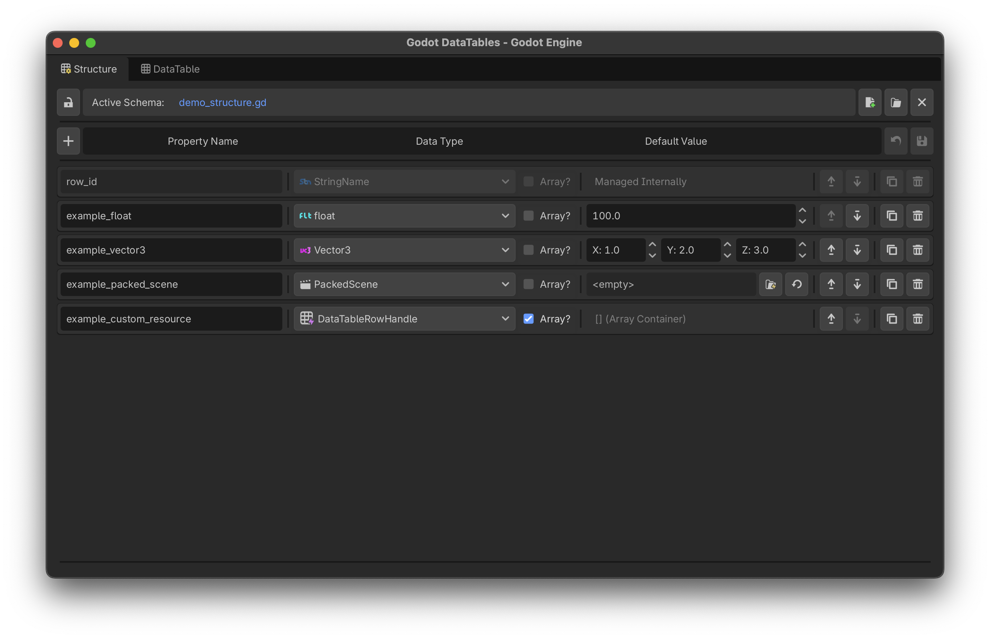Create a new schema file

click(x=870, y=103)
